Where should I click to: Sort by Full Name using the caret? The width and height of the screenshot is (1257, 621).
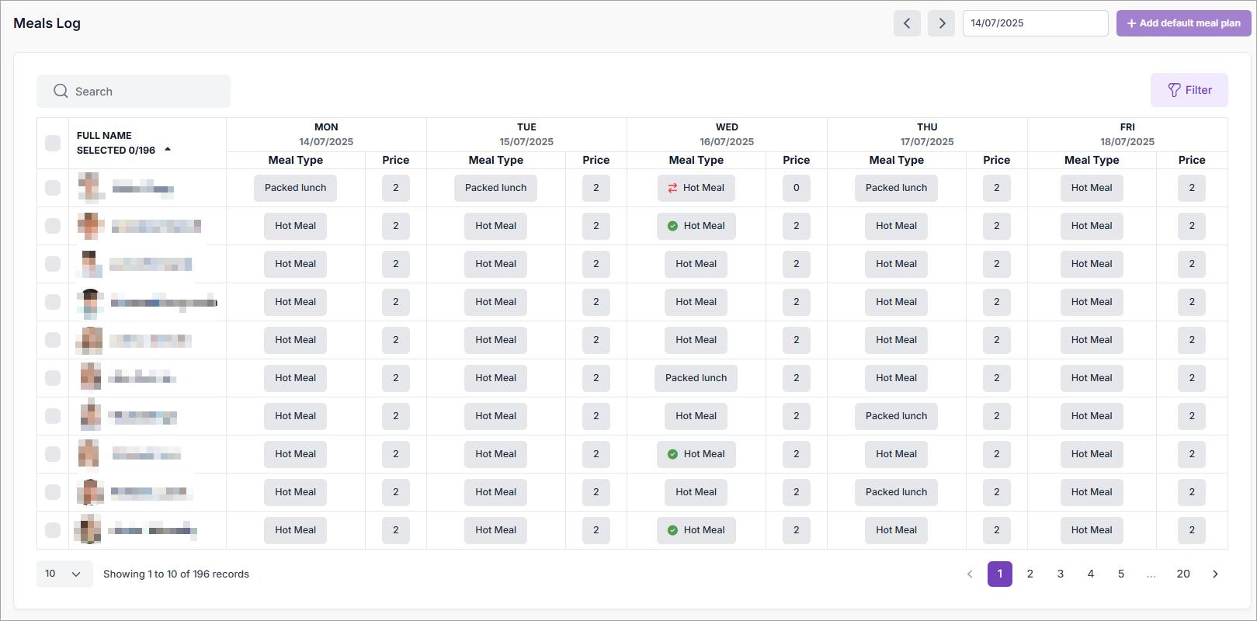pos(168,150)
